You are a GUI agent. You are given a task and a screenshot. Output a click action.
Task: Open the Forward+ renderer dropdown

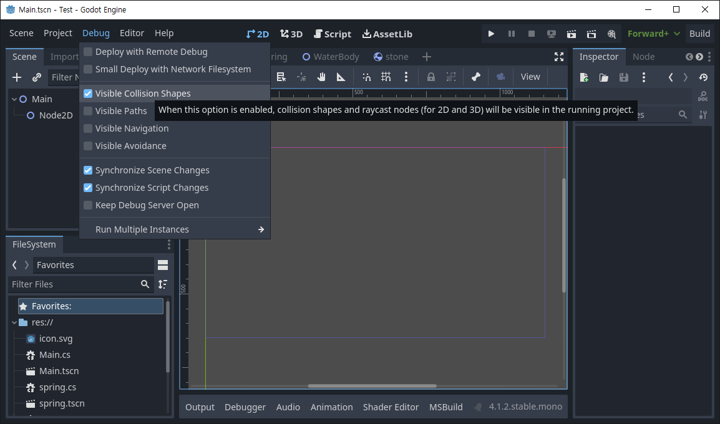coord(653,34)
